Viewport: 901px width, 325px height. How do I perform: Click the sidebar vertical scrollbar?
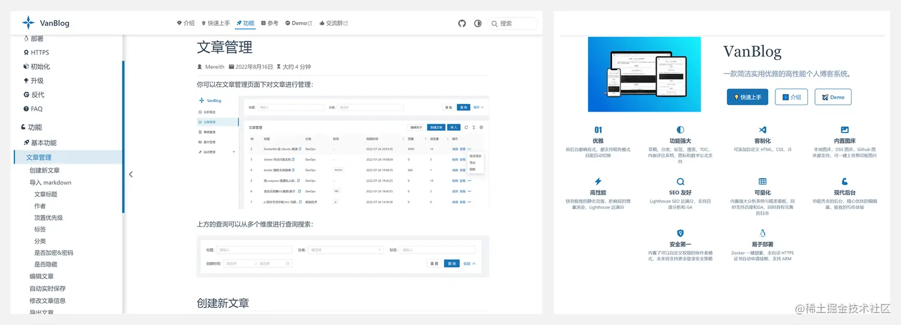(x=123, y=137)
